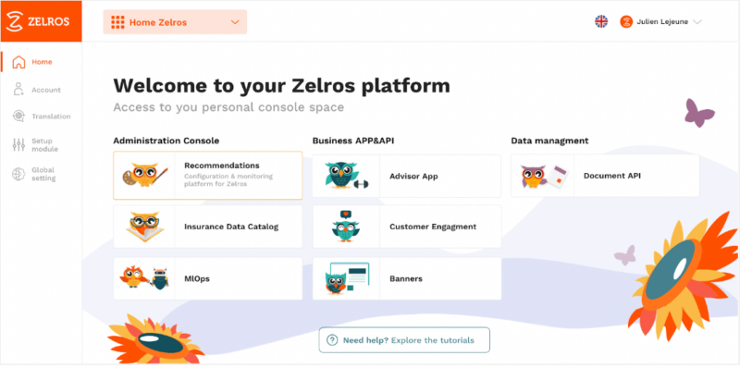Viewport: 740px width, 368px height.
Task: Open the Recommendations card
Action: (x=207, y=176)
